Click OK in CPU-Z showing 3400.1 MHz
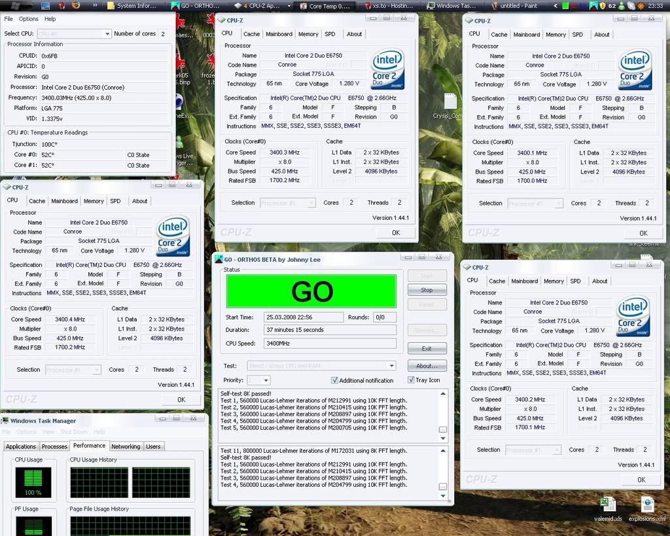 (x=643, y=233)
